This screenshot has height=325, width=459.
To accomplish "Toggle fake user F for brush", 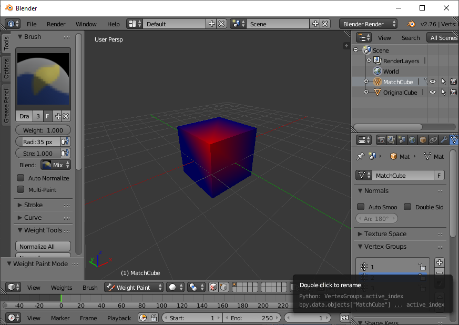I will point(47,116).
